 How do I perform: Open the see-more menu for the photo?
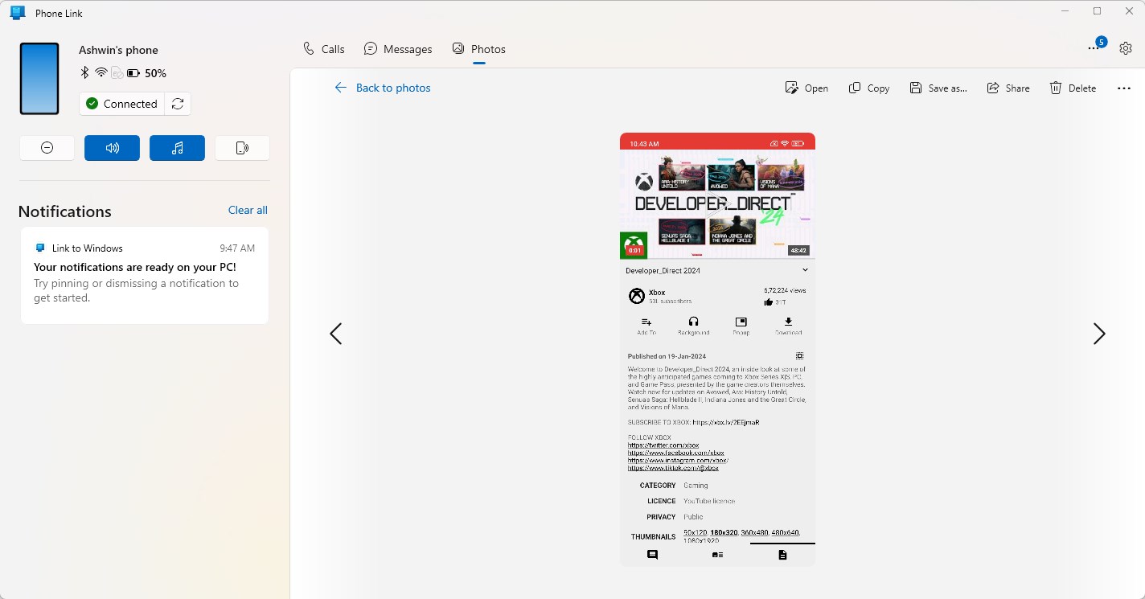point(1123,88)
